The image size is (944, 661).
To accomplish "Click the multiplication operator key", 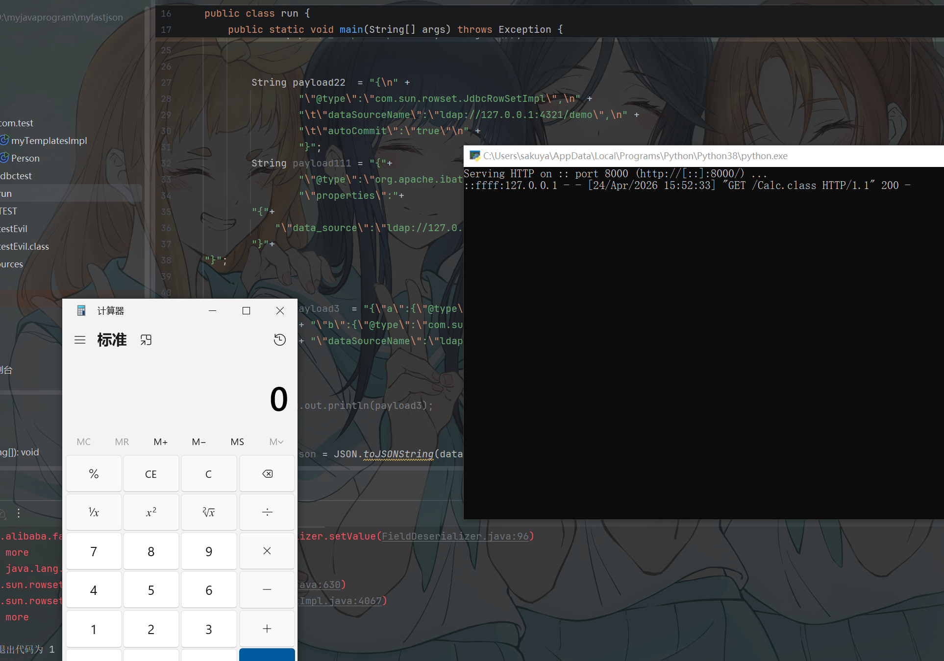I will click(x=267, y=551).
